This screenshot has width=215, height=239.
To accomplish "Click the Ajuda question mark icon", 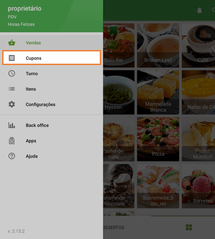I will coord(11,156).
